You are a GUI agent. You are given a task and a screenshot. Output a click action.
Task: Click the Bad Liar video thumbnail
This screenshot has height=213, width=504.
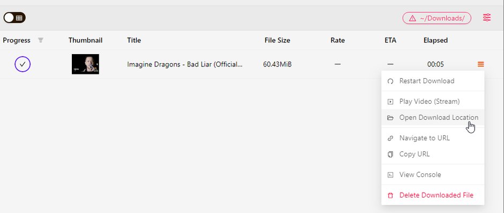coord(85,64)
